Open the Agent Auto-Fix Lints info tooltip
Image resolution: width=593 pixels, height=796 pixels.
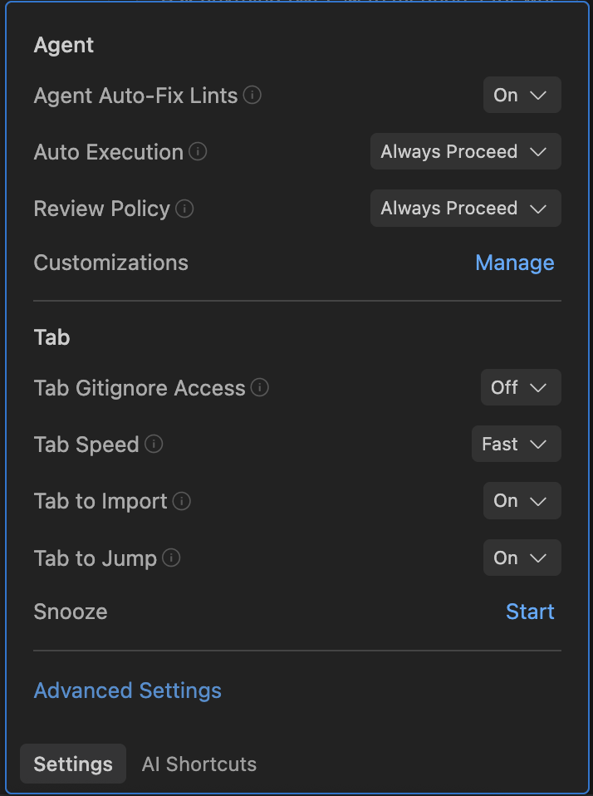click(252, 95)
